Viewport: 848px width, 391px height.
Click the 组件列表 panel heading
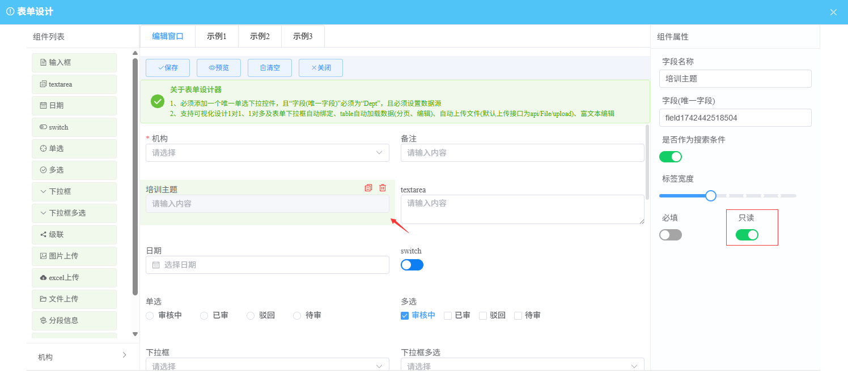[x=49, y=37]
